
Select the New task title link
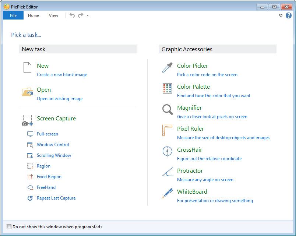point(43,66)
